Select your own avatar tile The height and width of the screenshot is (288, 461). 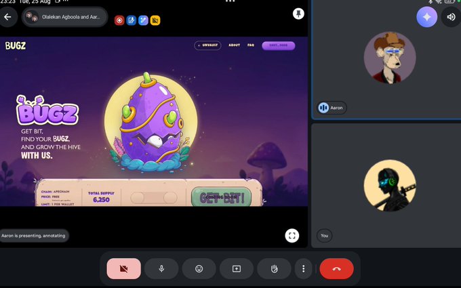click(x=390, y=186)
